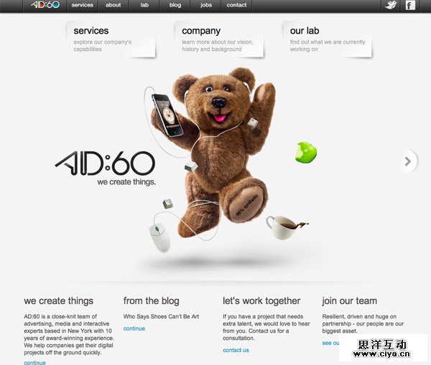Click the contact us link
This screenshot has height=365, width=431.
tap(236, 350)
